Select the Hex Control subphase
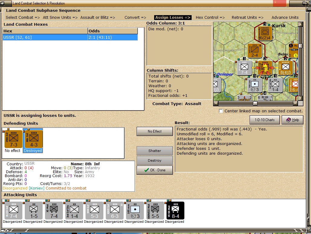 coord(210,18)
